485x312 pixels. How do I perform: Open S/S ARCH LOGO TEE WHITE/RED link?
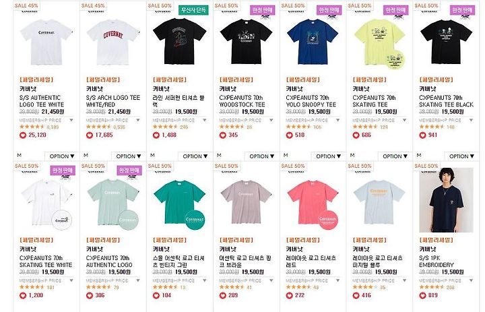[x=113, y=101]
